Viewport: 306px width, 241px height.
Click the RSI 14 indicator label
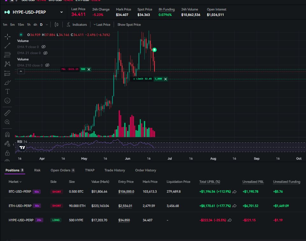pos(22,141)
